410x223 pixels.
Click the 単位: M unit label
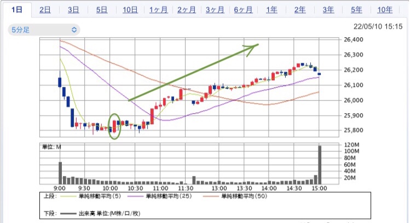[x=52, y=147]
